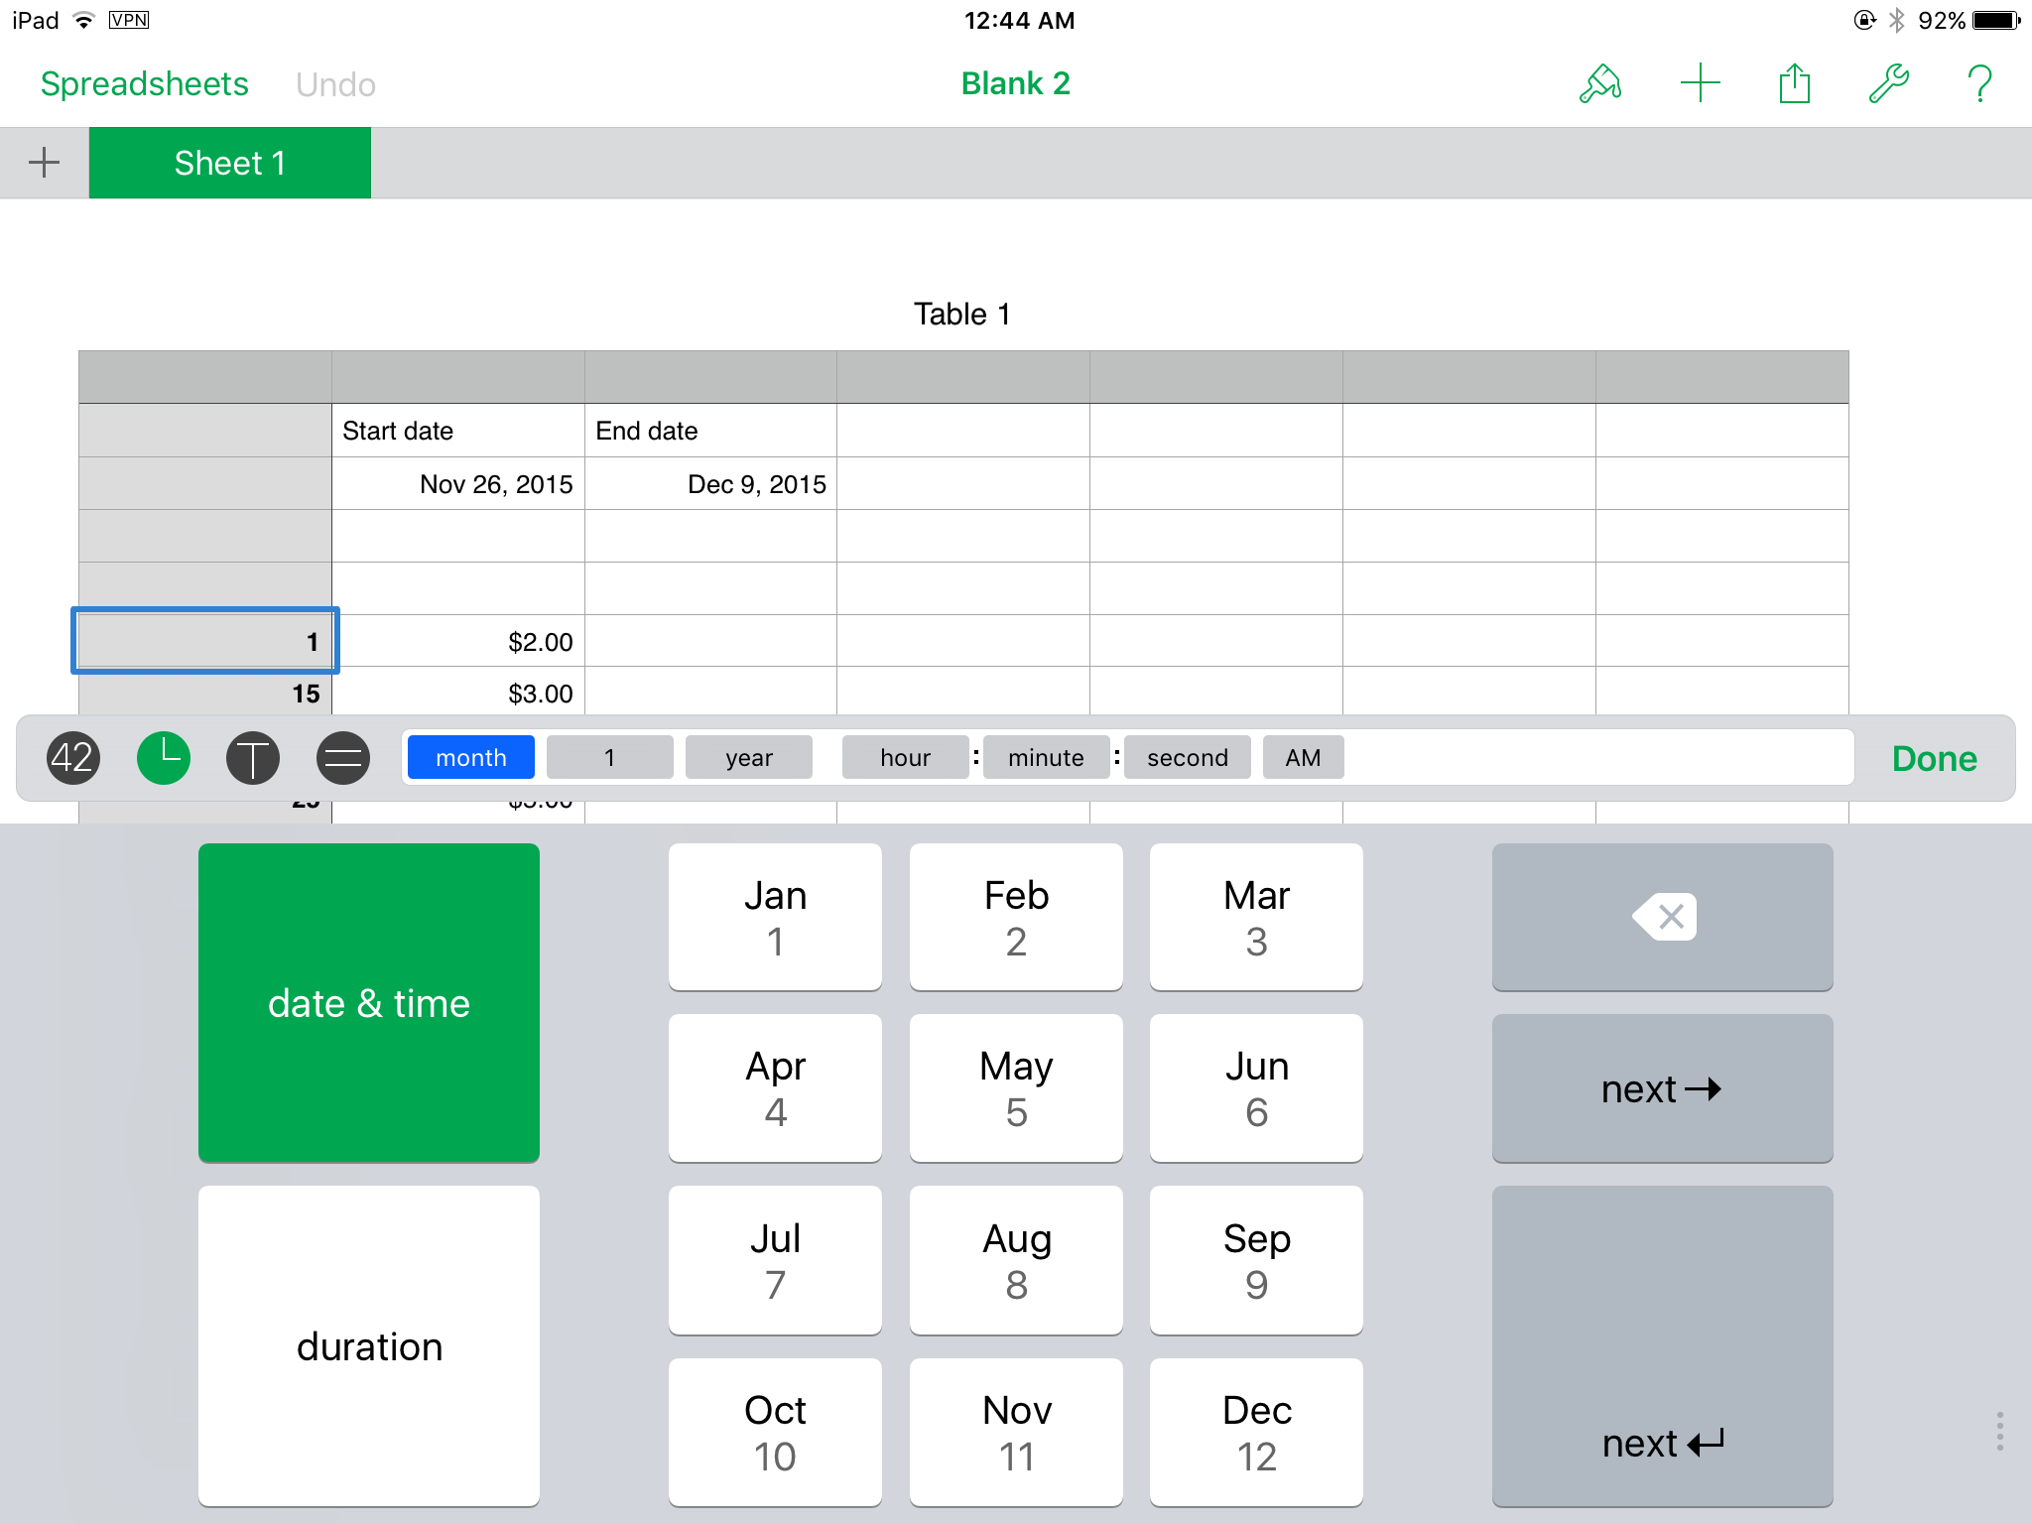Tap the Nov 11 key
The image size is (2032, 1524).
tap(1016, 1433)
